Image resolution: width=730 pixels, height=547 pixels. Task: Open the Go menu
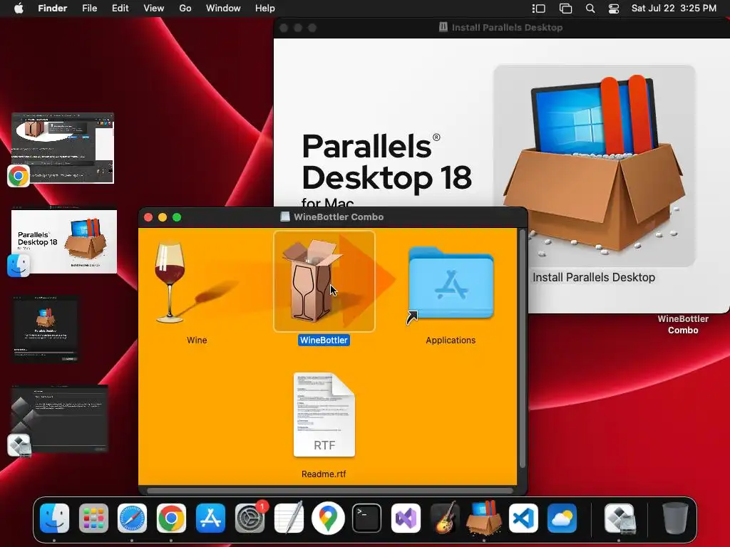pos(185,9)
